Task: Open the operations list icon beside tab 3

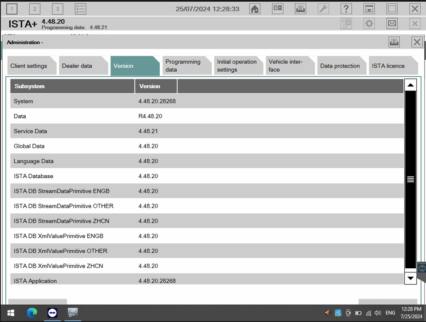Action: [x=80, y=9]
